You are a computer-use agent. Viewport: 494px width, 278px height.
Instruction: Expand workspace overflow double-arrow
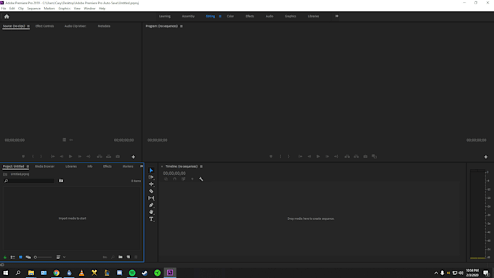[337, 16]
